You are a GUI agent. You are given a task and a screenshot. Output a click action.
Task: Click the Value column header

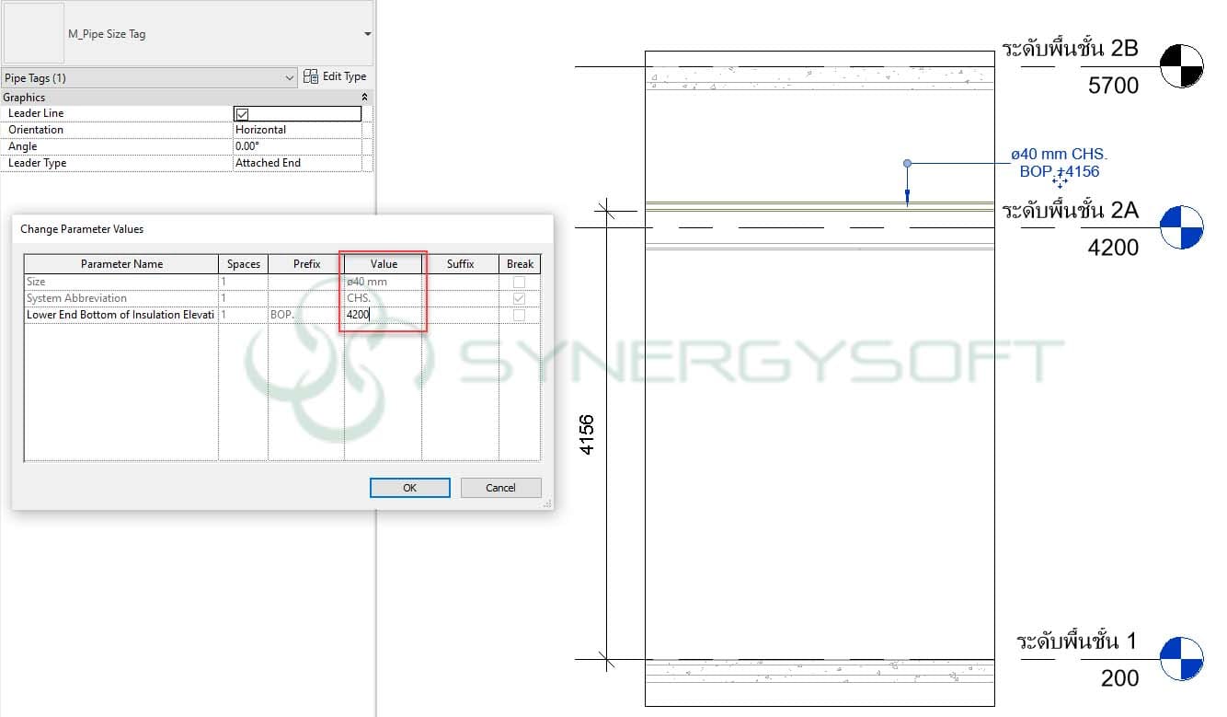384,264
